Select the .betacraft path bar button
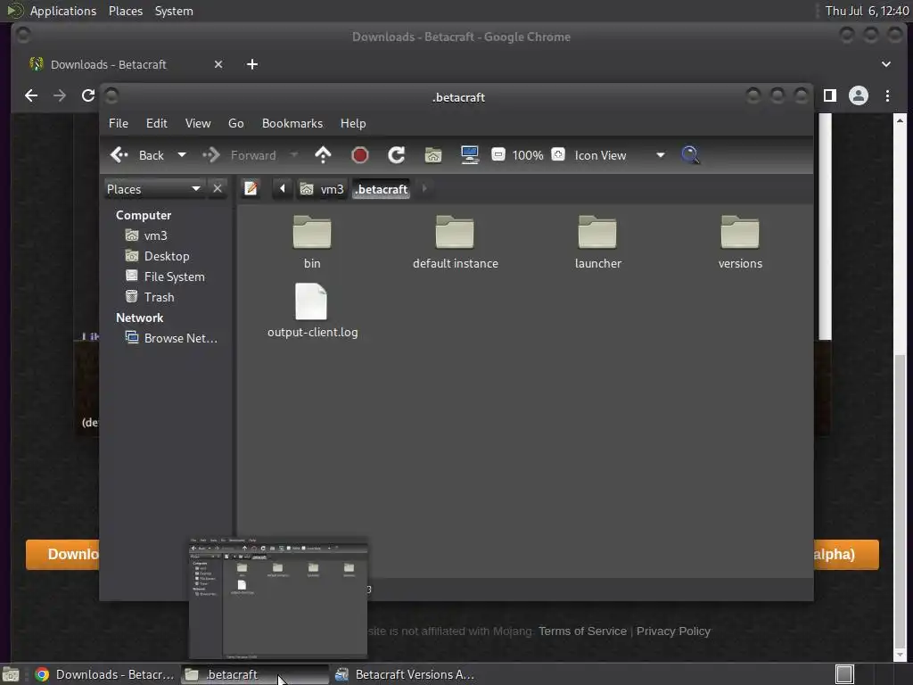 point(382,189)
